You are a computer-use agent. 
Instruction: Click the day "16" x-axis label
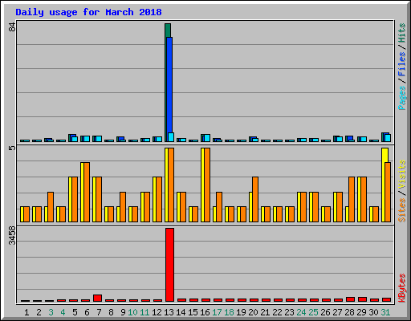(x=205, y=312)
